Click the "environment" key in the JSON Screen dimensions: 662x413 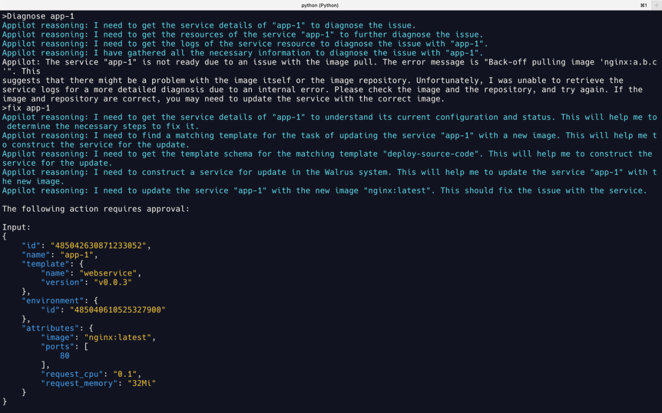53,301
